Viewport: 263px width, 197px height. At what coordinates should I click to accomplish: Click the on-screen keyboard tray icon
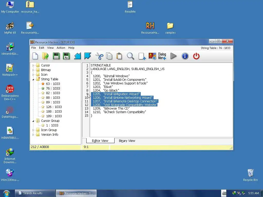[224, 193]
